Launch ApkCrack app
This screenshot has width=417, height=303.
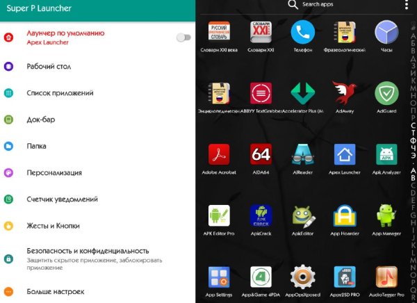click(x=261, y=220)
